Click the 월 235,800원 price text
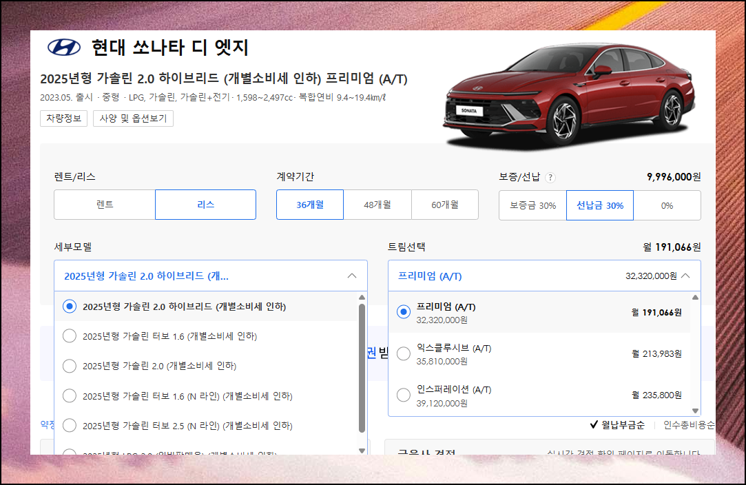This screenshot has width=746, height=485. [x=656, y=395]
